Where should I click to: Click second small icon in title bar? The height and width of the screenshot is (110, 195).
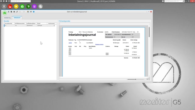pyautogui.click(x=4, y=1)
